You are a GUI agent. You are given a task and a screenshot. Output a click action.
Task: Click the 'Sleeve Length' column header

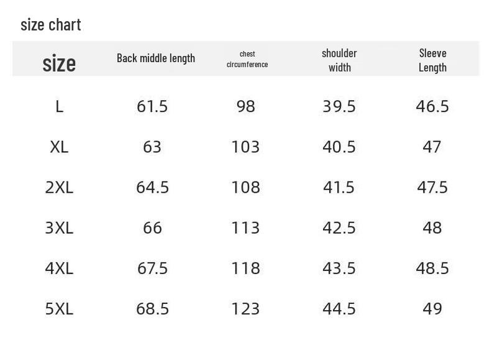tap(433, 60)
